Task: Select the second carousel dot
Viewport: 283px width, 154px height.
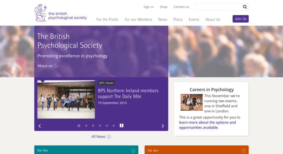Action: tap(86, 126)
